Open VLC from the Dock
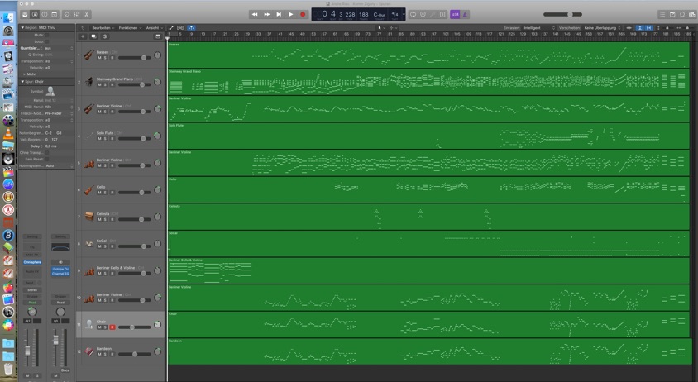This screenshot has height=382, width=698. 8,133
